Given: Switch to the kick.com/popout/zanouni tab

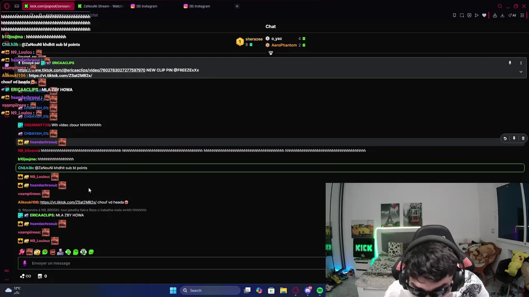Looking at the screenshot, I should coord(48,6).
